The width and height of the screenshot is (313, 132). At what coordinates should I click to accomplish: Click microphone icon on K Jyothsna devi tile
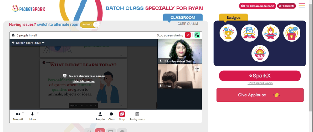(161, 61)
